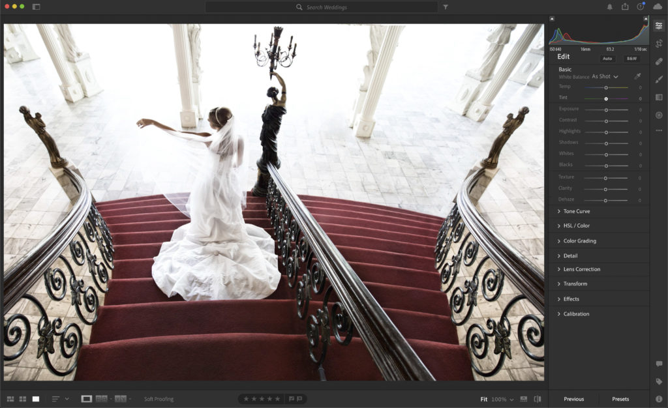Click the Auto edit button
Screen dimensions: 668x408
pos(607,59)
